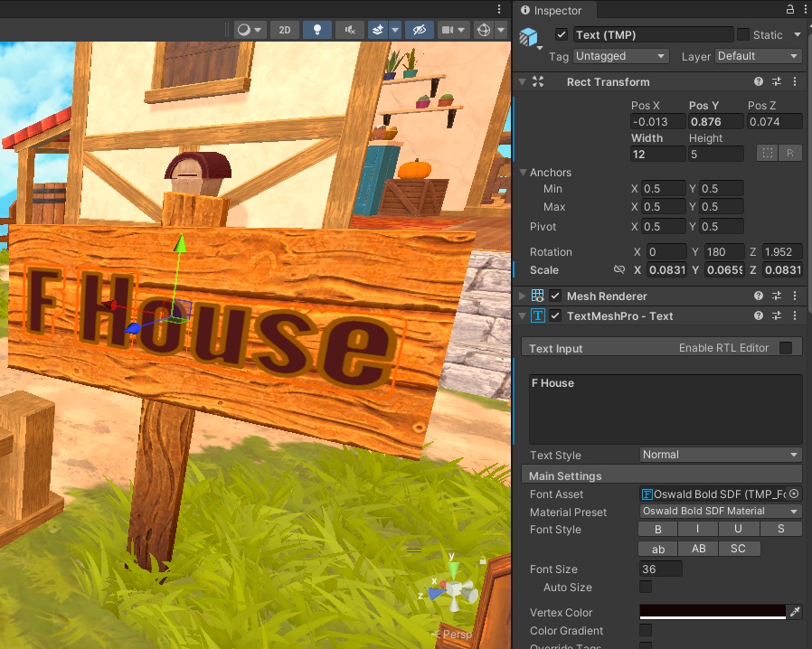Open the Font Asset object picker circle

[x=794, y=494]
